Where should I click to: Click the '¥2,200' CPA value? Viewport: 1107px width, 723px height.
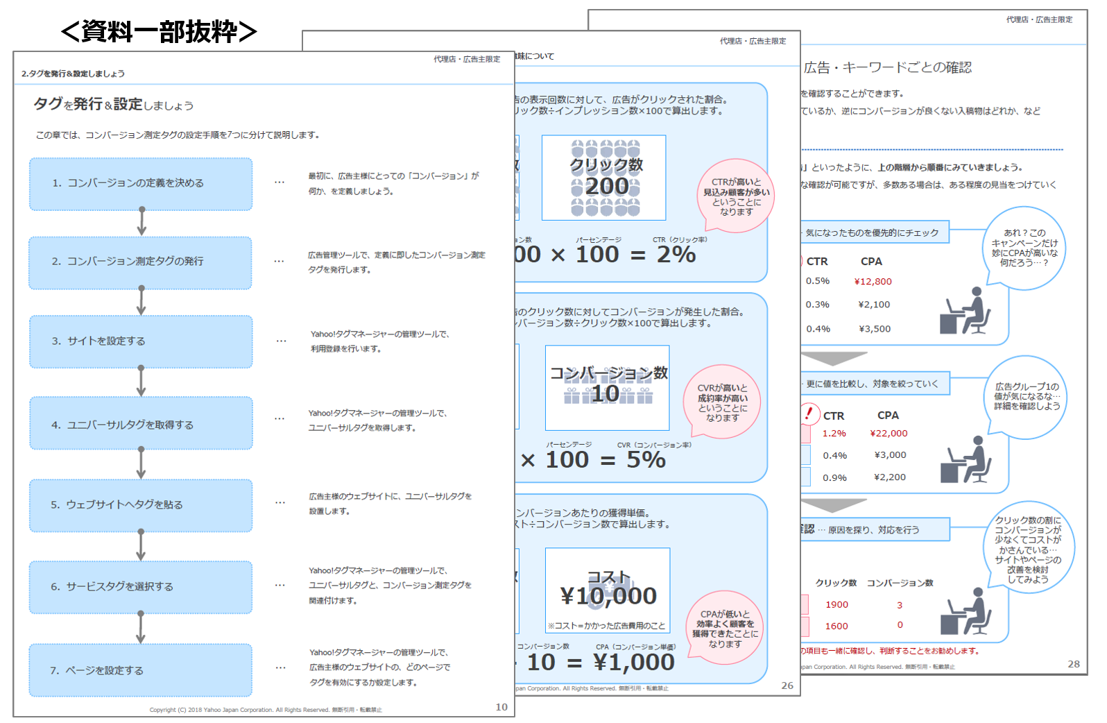[x=890, y=477]
